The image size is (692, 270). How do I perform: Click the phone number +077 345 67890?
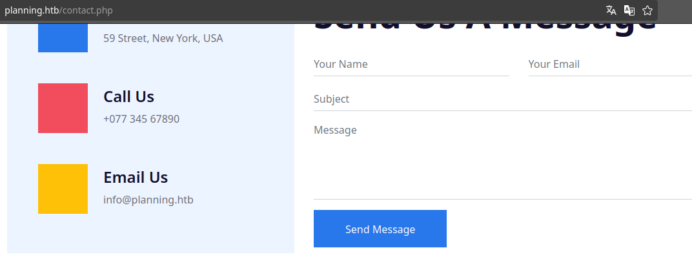tap(141, 119)
